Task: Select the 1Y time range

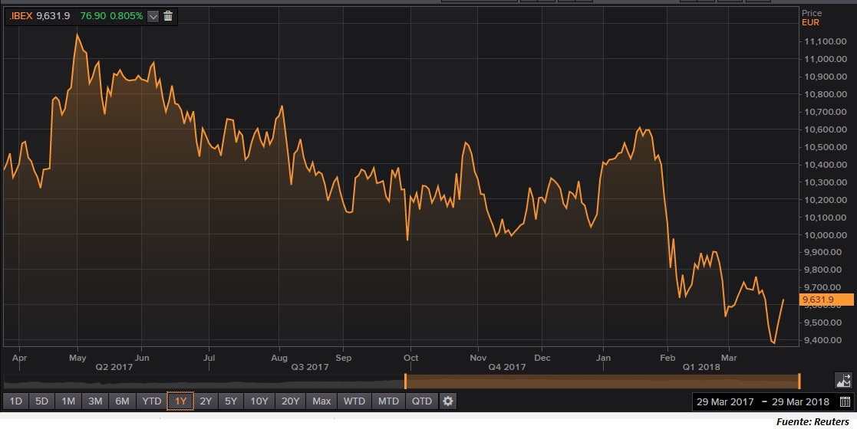Action: pyautogui.click(x=180, y=401)
